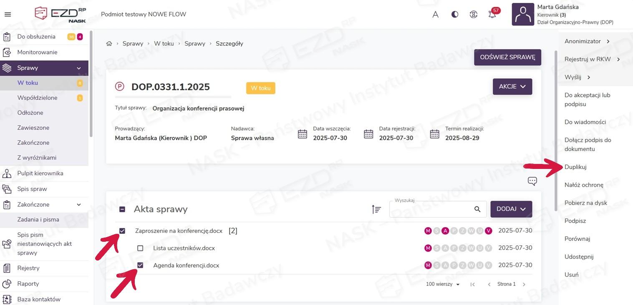This screenshot has height=305, width=633.
Task: Select Duplikuj from the side menu
Action: point(575,167)
